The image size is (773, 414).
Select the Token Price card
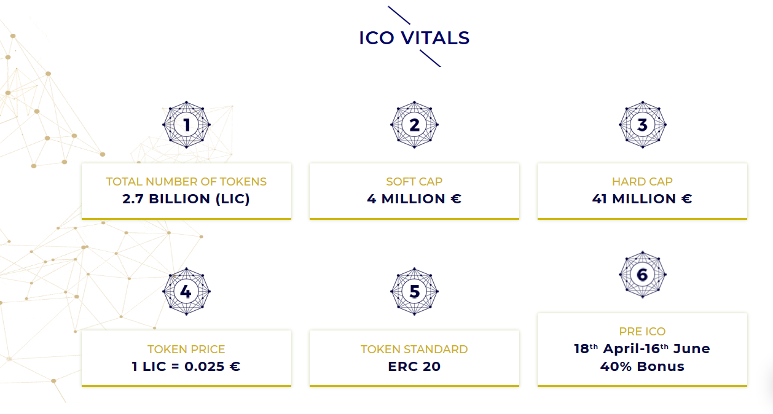click(186, 359)
